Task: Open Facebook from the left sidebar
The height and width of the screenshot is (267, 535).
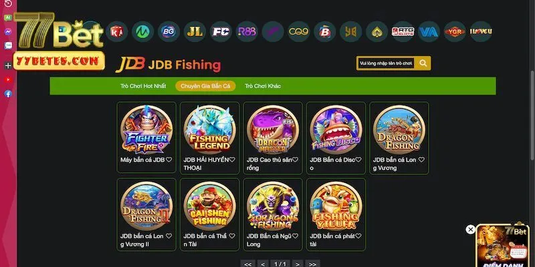Action: 8,93
